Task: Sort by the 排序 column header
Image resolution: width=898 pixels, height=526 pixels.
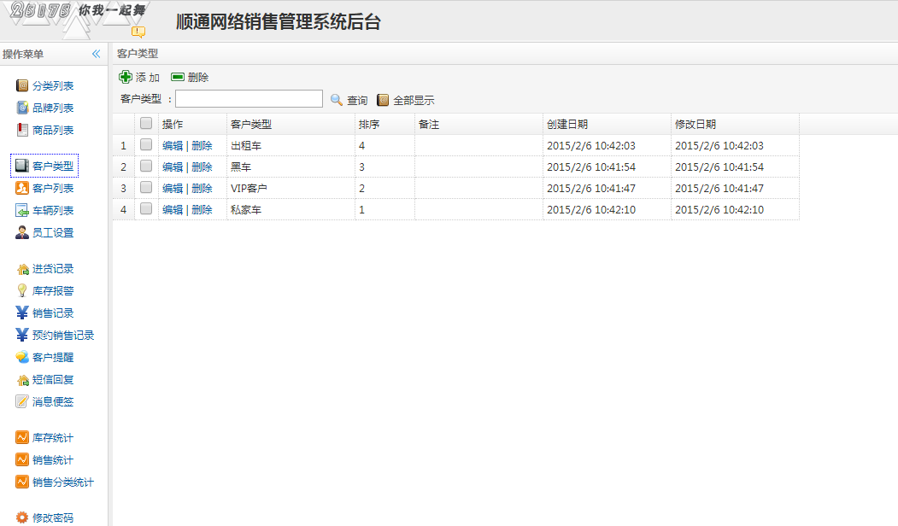Action: 369,125
